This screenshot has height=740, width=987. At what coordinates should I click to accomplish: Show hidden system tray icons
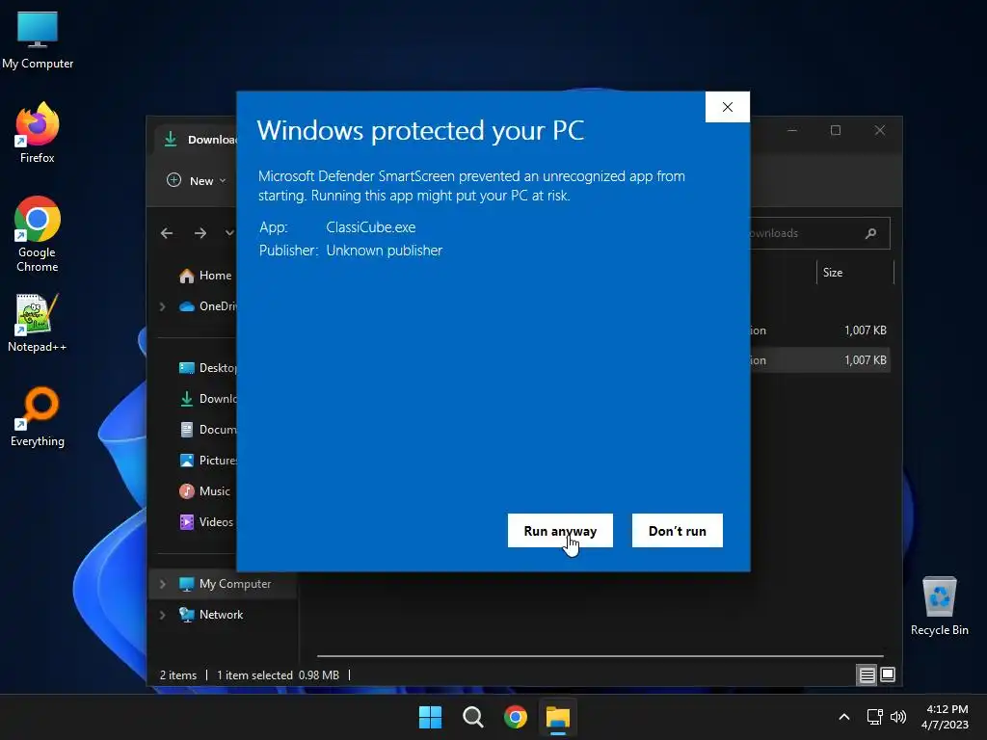pos(844,717)
